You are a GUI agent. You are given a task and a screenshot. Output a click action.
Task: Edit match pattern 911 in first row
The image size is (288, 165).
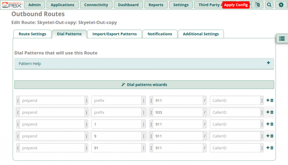pyautogui.click(x=178, y=100)
